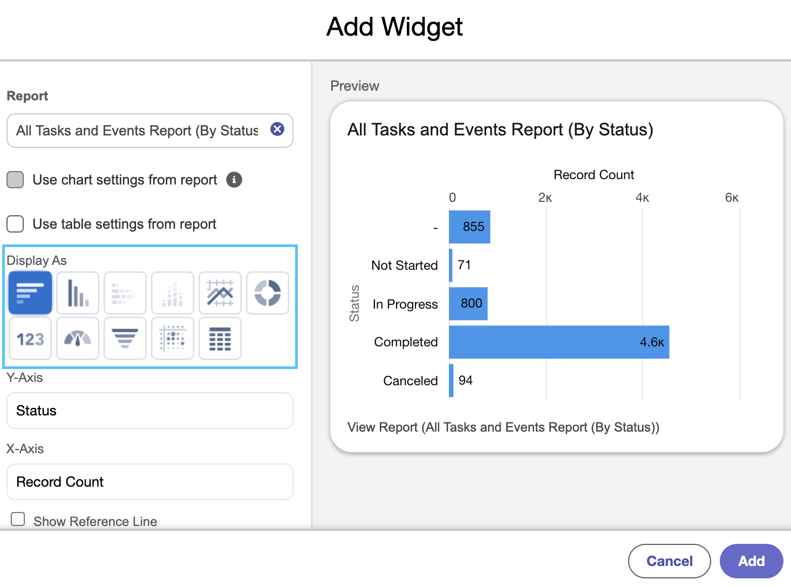Enable Use table settings from report
The width and height of the screenshot is (791, 587).
15,223
